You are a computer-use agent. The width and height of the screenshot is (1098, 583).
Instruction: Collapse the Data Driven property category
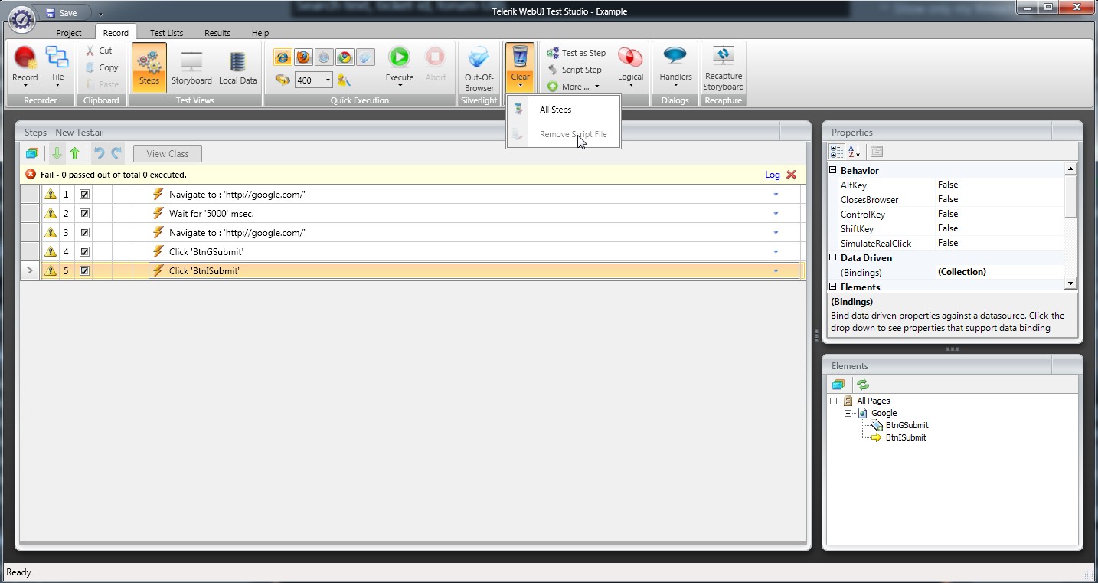833,257
